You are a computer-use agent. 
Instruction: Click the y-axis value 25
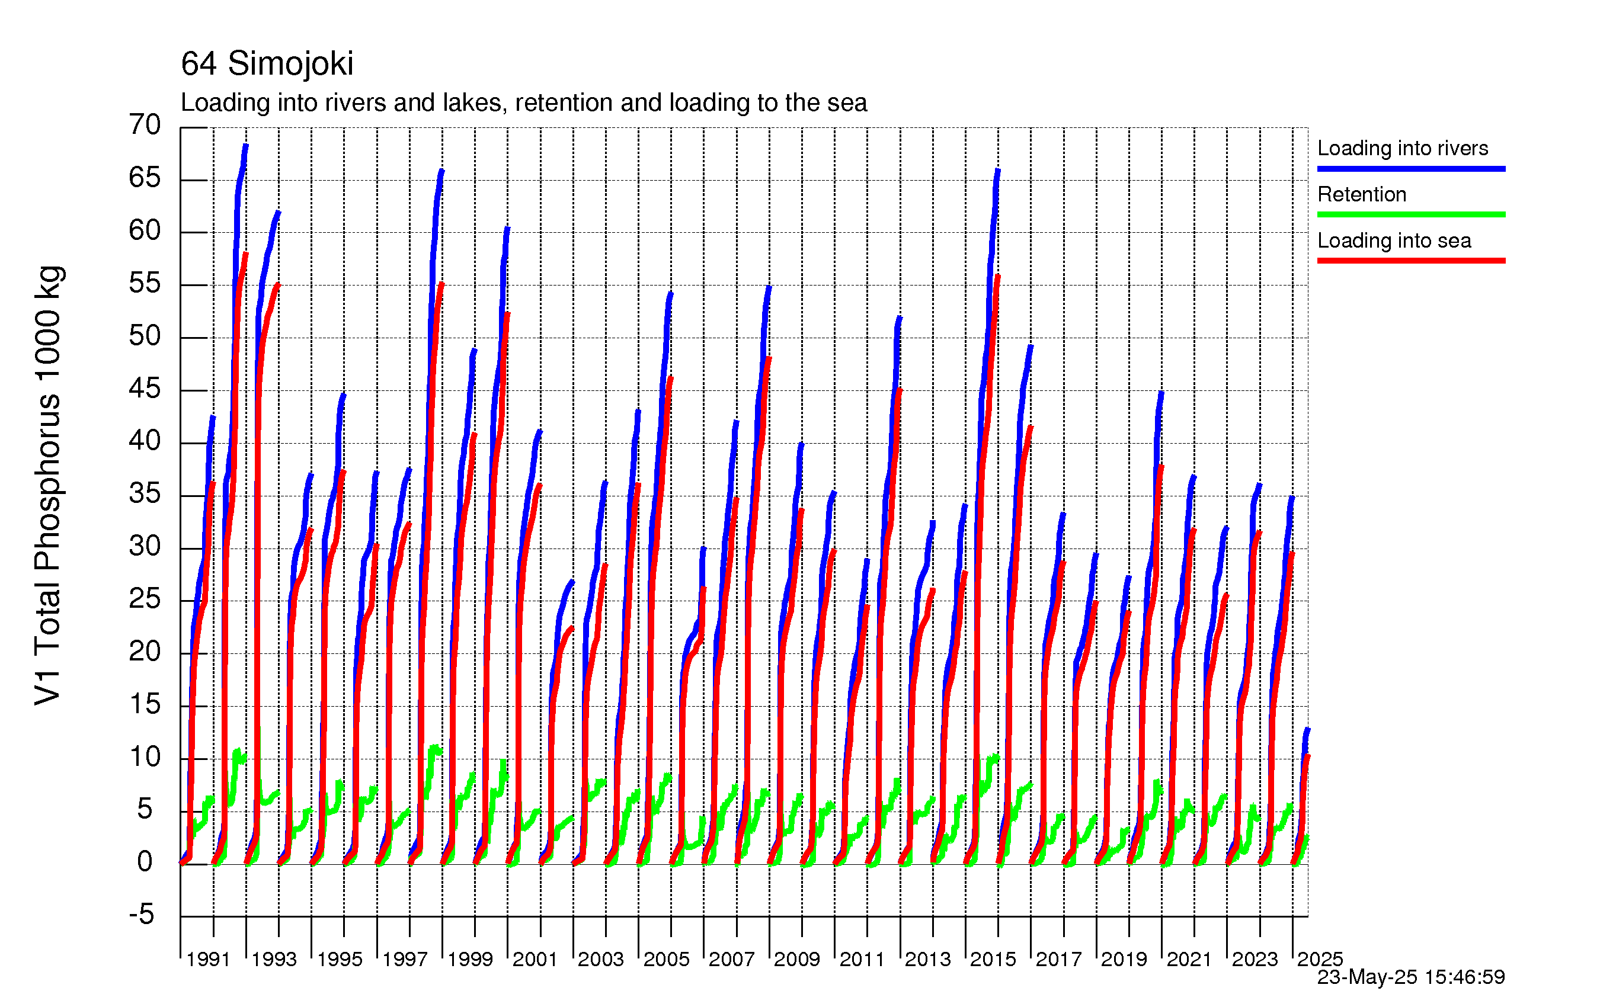145,598
